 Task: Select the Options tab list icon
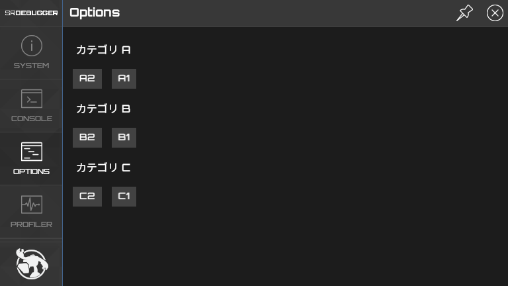[x=31, y=152]
